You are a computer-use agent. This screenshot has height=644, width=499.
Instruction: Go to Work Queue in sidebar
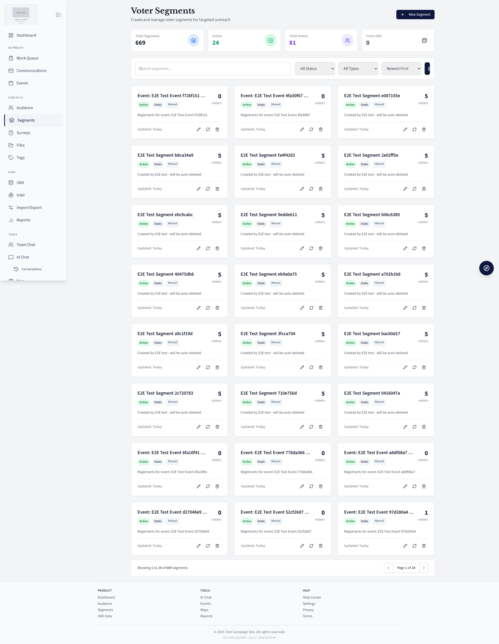[x=28, y=58]
